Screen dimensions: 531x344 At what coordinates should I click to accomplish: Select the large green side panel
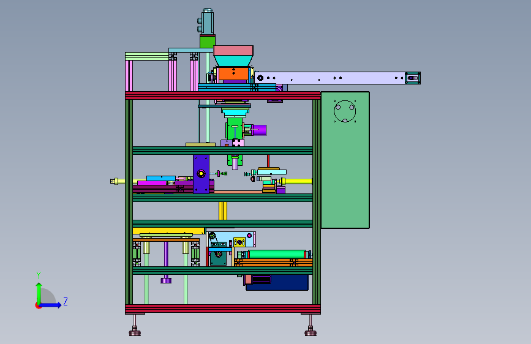345,160
